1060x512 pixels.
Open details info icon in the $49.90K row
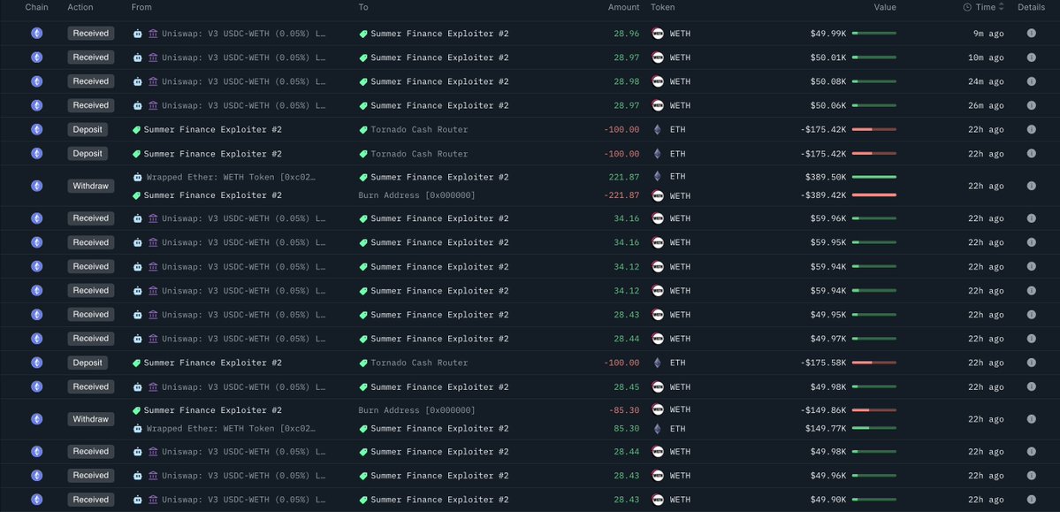[x=1031, y=500]
